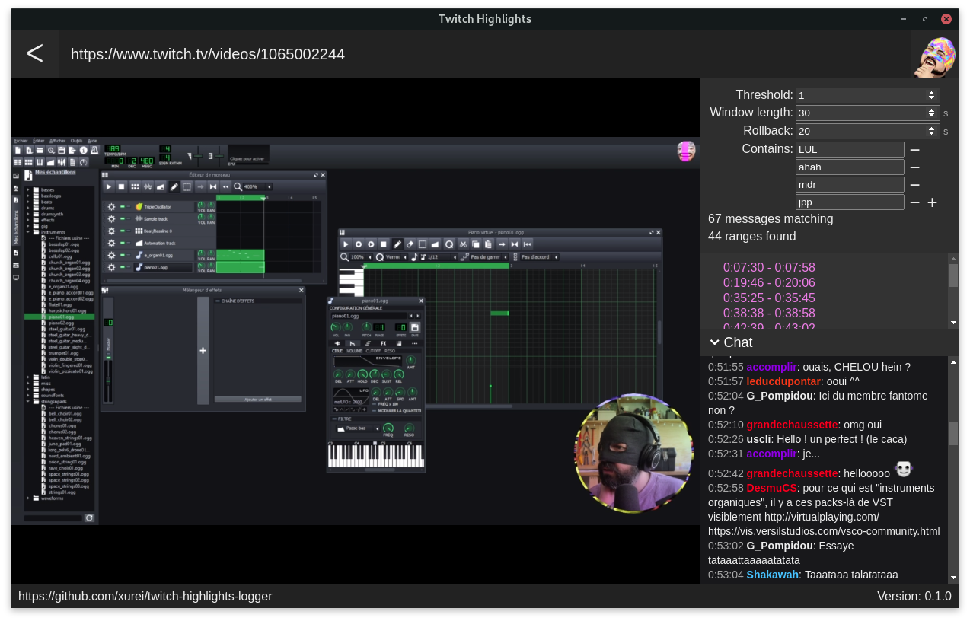Collapse the Chat section chevron
This screenshot has height=621, width=970.
714,342
